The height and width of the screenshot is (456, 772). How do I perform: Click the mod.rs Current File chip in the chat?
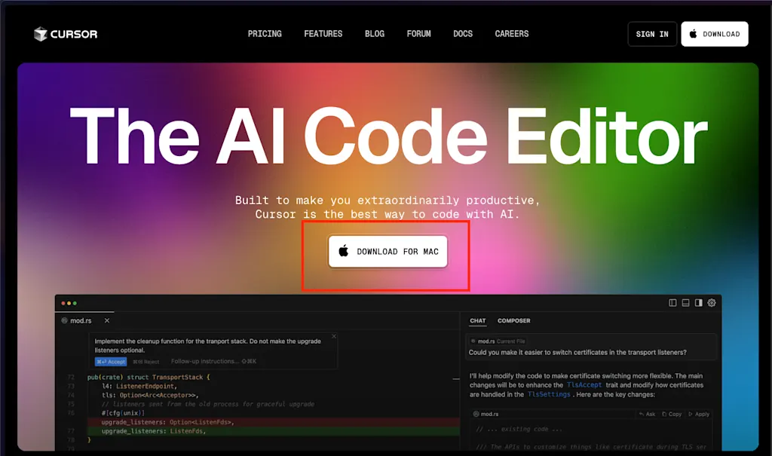[498, 341]
